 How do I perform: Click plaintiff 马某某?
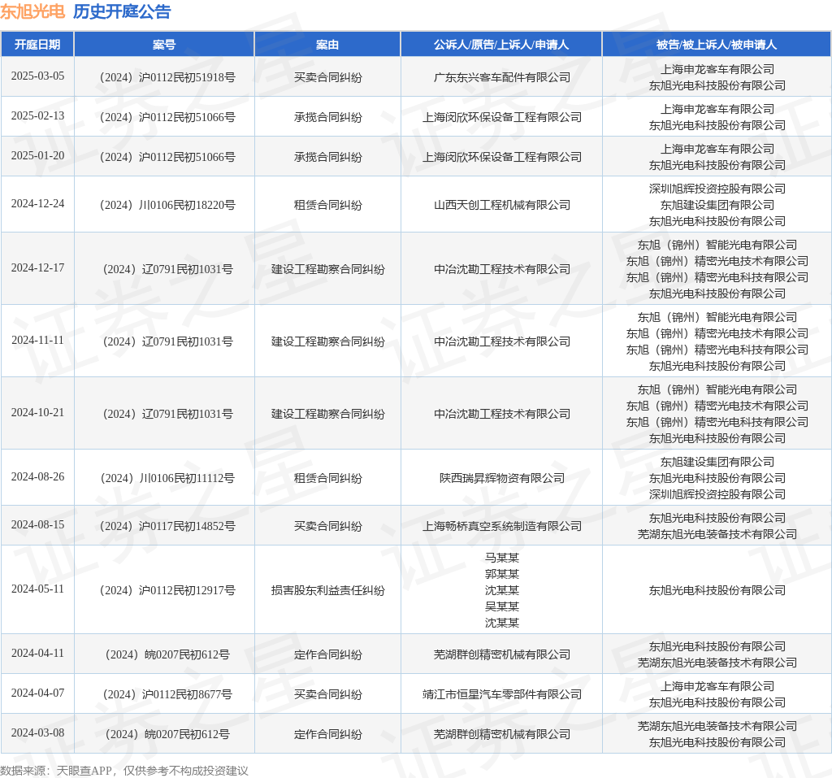[x=502, y=558]
